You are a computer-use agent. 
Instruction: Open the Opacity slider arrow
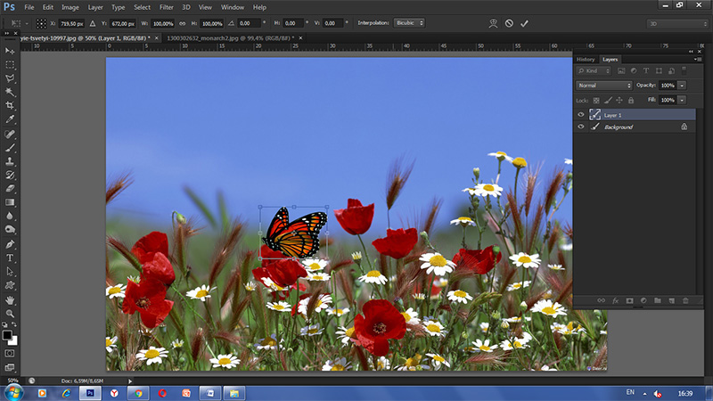coord(682,86)
